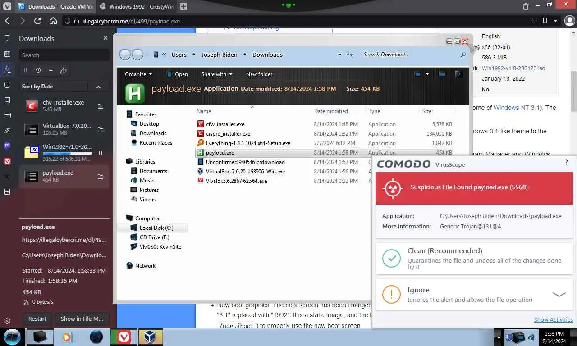577x346 pixels.
Task: Open the new tab plus button
Action: pos(183,6)
